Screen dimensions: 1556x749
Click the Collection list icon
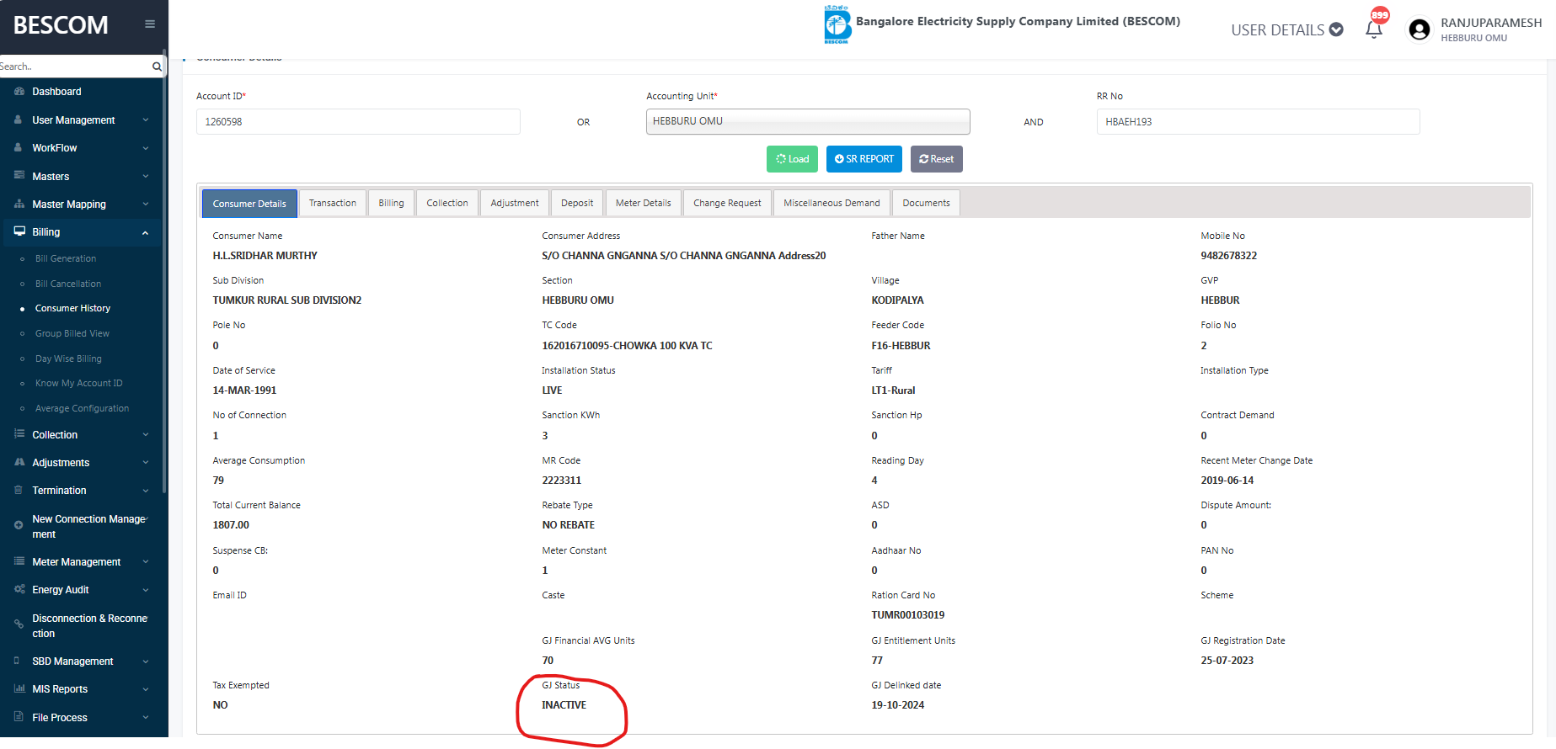[x=19, y=434]
